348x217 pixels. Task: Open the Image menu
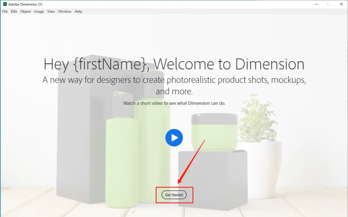tap(39, 12)
